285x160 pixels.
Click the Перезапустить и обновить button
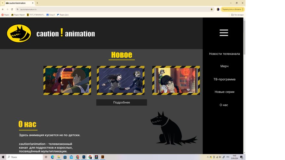tap(231, 9)
